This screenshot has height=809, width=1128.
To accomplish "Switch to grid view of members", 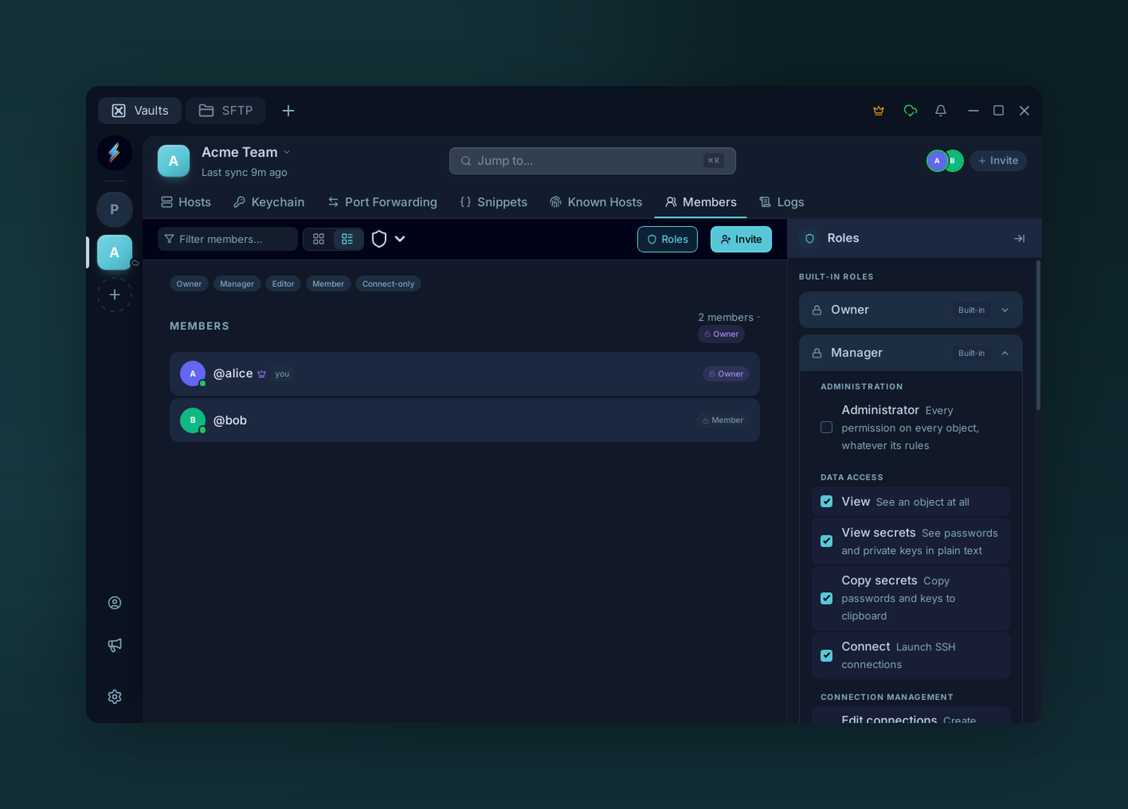I will (x=319, y=239).
